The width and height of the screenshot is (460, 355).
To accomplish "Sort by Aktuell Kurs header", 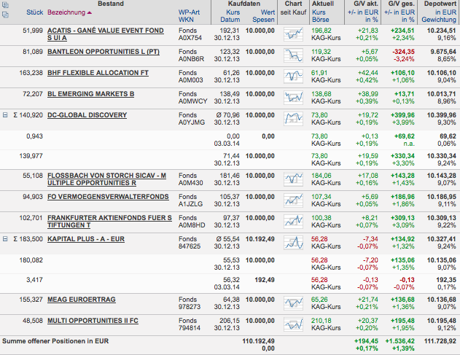I will tap(319, 12).
